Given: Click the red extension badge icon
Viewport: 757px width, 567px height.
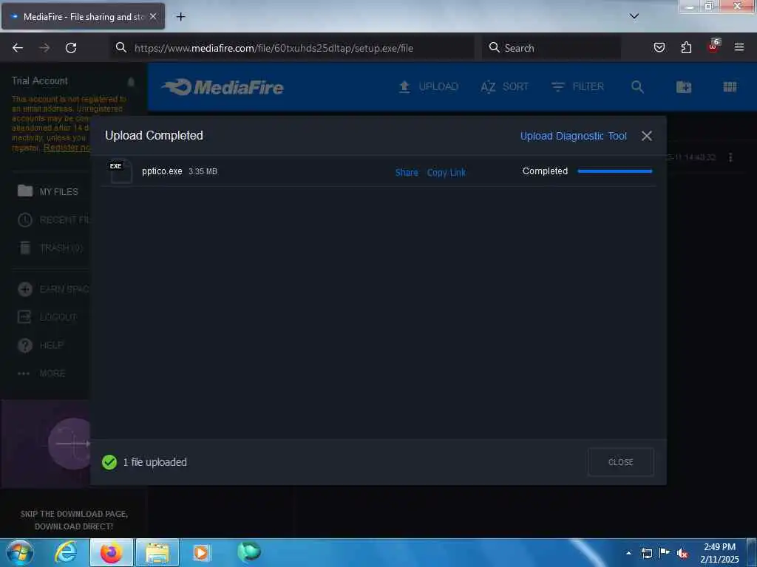Looking at the screenshot, I should (713, 47).
